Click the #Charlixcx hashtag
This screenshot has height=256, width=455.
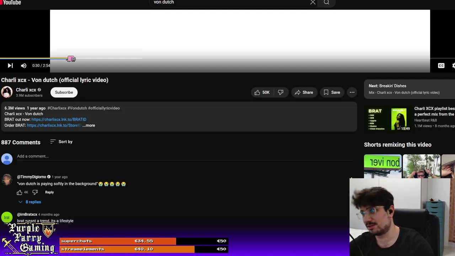point(57,108)
